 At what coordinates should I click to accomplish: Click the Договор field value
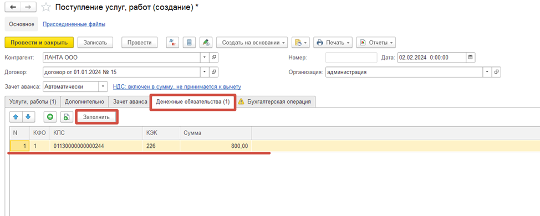(x=121, y=72)
